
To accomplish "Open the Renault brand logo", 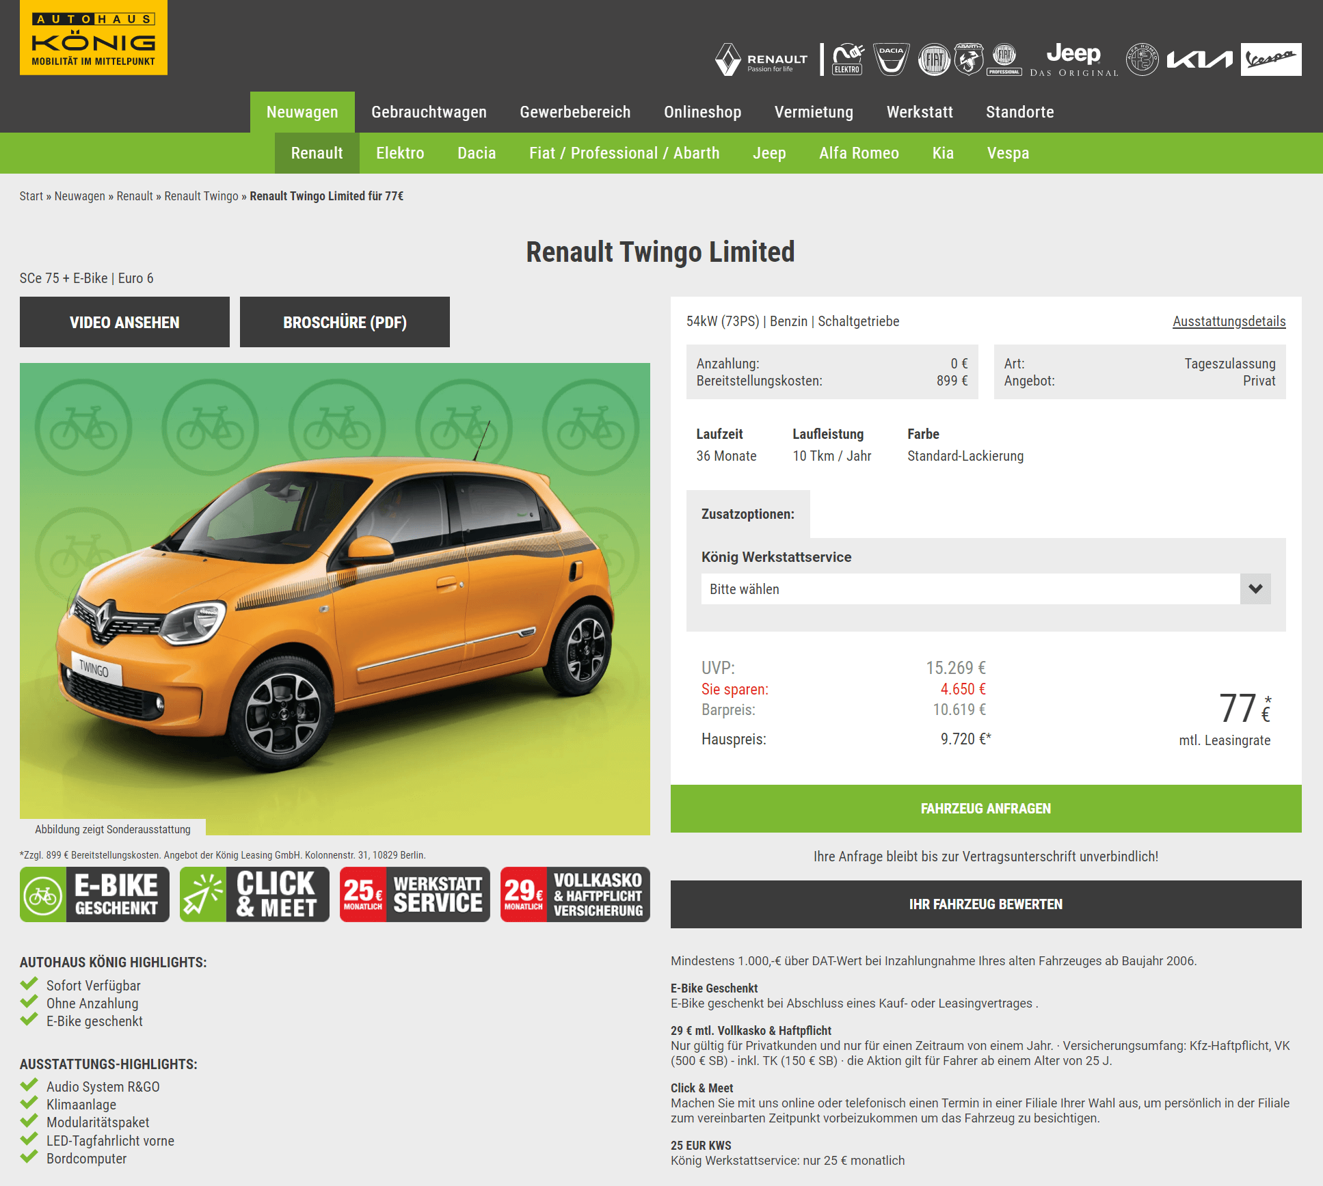I will [x=762, y=60].
